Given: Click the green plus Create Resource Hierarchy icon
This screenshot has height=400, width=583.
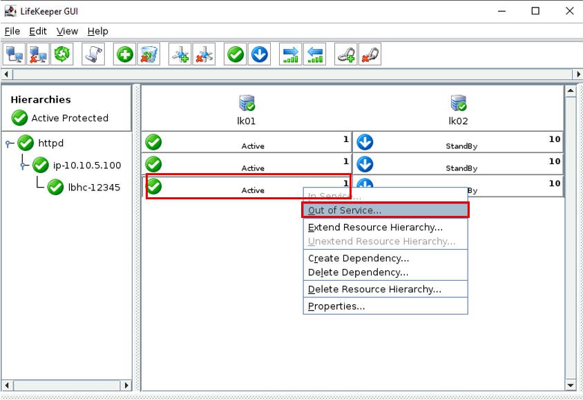Looking at the screenshot, I should tap(124, 54).
